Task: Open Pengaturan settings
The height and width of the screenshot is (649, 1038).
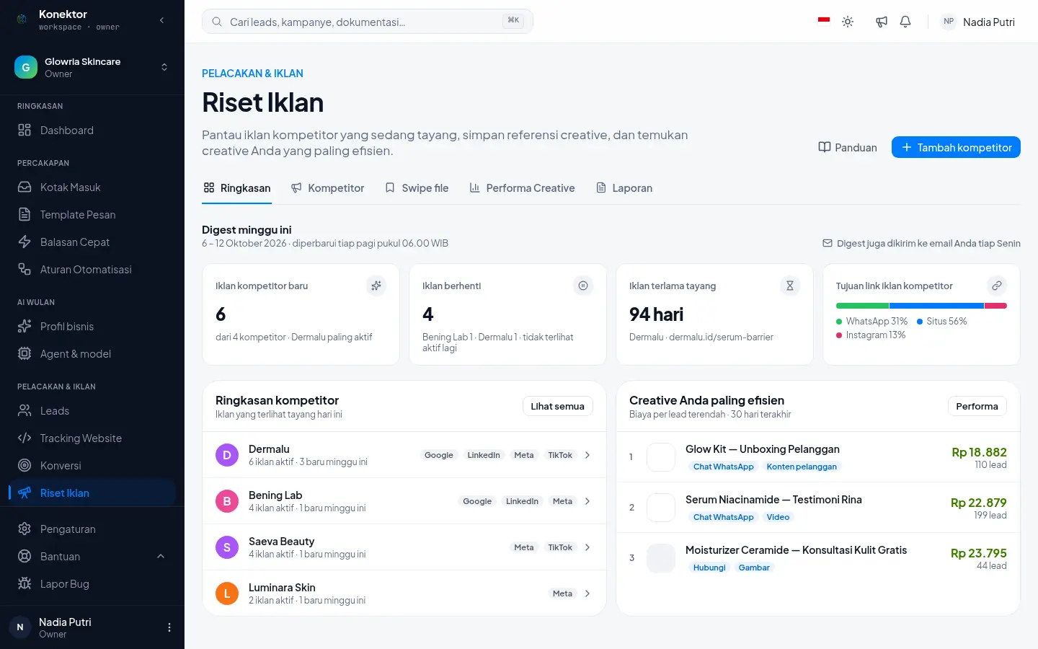Action: [x=92, y=529]
